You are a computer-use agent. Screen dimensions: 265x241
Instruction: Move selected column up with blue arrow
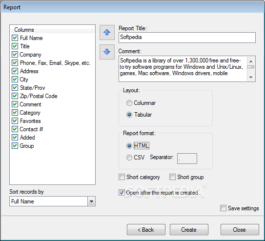(x=107, y=32)
